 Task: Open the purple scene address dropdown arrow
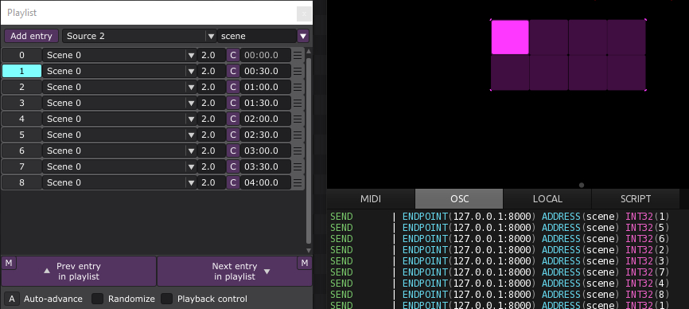pos(303,36)
